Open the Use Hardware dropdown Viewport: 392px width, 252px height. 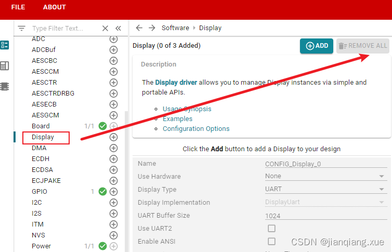pos(326,176)
